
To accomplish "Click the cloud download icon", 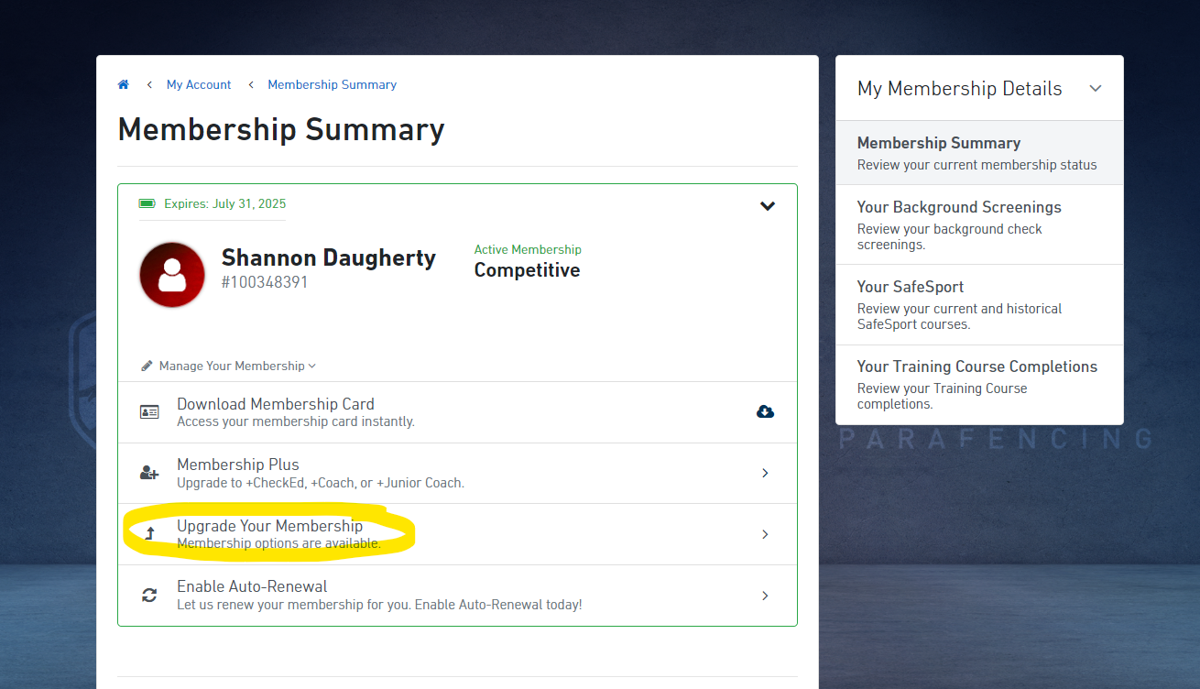I will 765,411.
